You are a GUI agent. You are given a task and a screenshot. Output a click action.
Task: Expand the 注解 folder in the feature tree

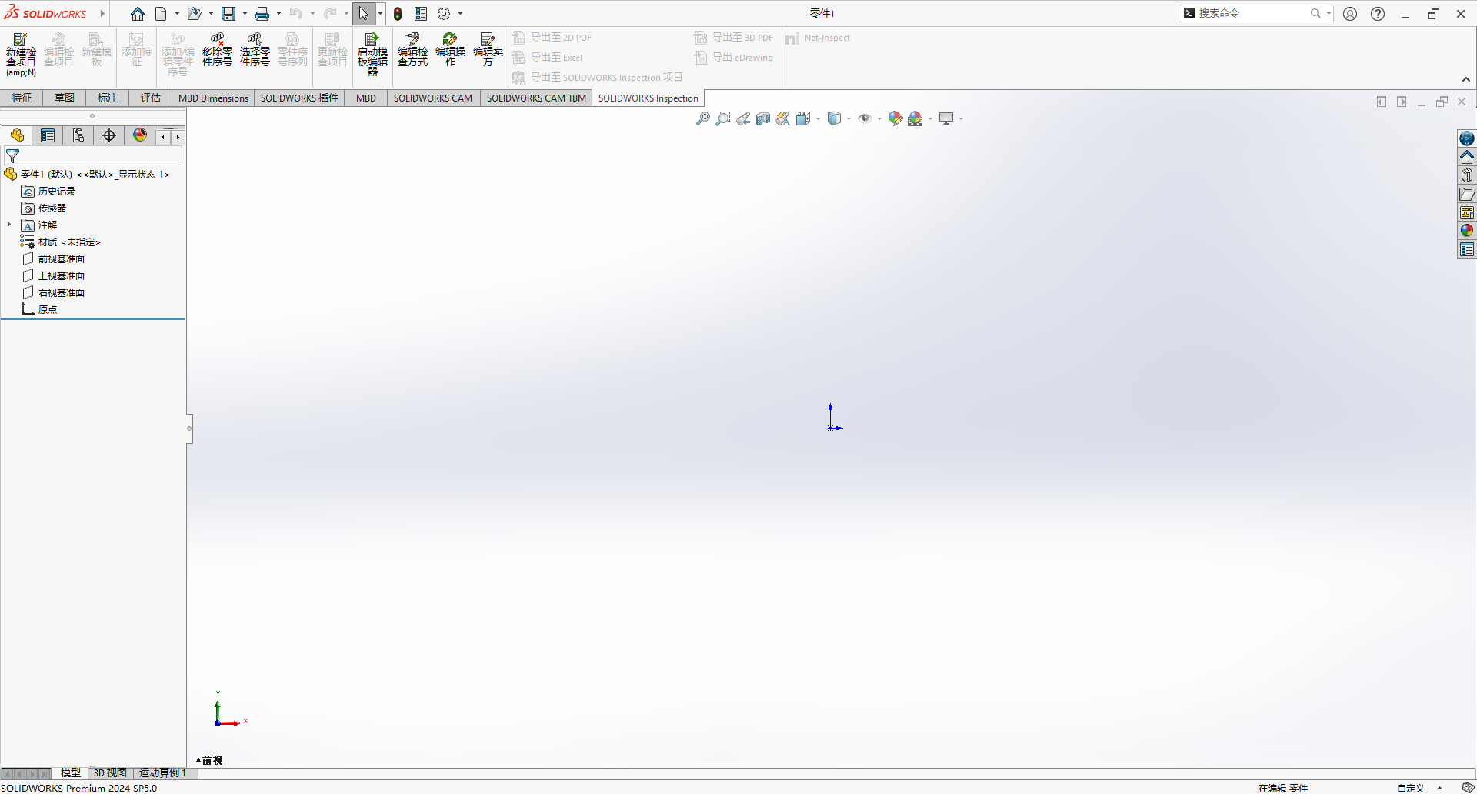(x=8, y=225)
